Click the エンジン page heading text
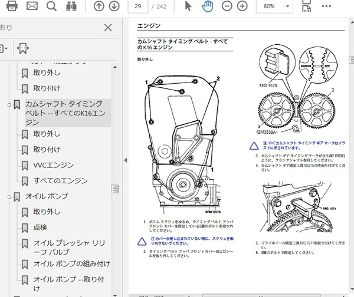354x297 pixels. (149, 26)
